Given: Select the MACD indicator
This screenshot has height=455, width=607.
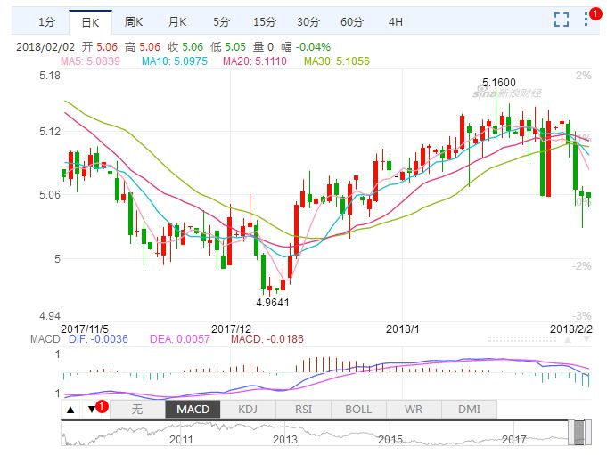Looking at the screenshot, I should pos(192,410).
